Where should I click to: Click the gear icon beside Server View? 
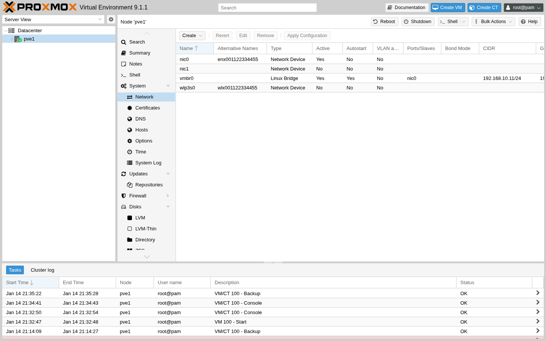tap(111, 19)
